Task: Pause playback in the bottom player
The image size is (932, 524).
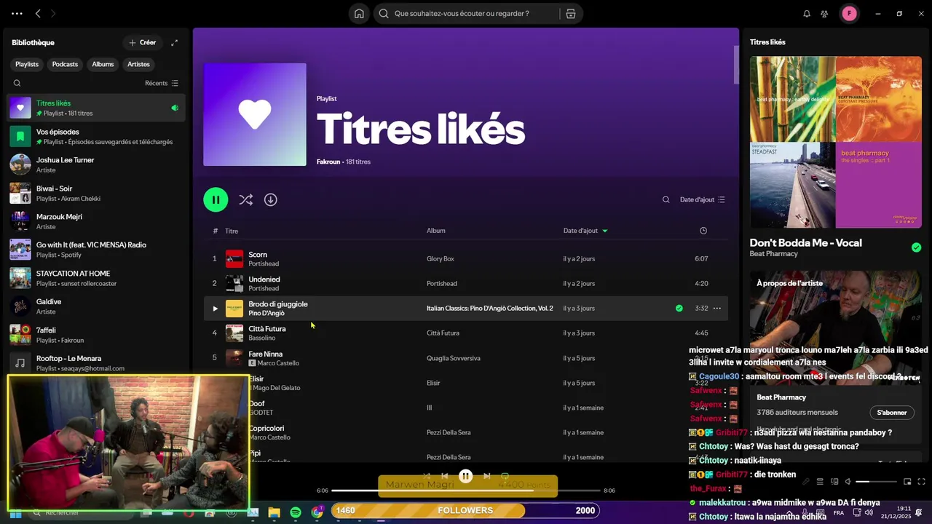Action: 466,476
